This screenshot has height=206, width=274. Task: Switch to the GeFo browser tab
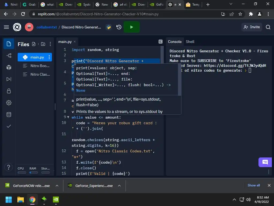pos(157,5)
